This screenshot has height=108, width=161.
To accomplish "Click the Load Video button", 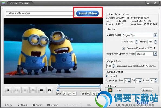I will (88, 13).
